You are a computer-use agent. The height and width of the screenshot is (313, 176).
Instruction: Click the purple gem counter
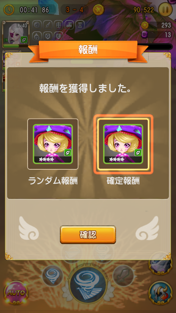coord(156,35)
